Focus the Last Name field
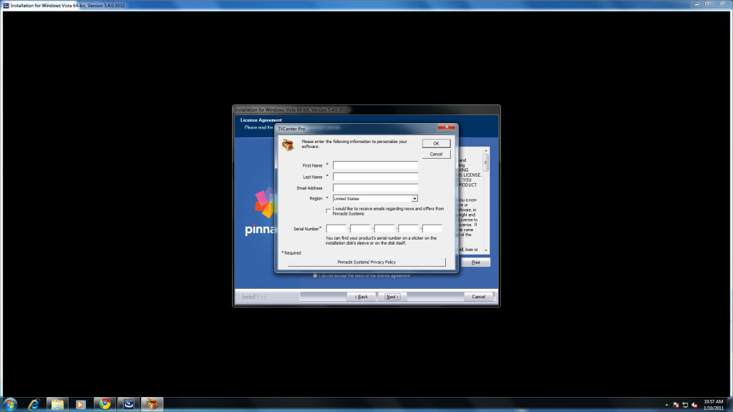 (375, 177)
